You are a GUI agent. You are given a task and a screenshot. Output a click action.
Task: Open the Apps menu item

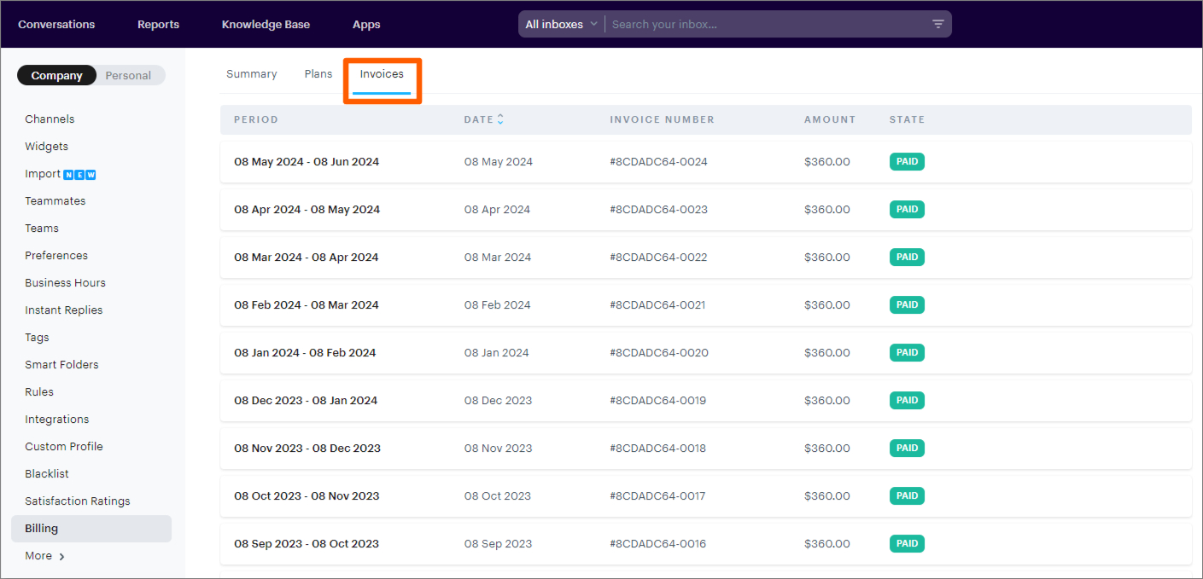tap(366, 24)
